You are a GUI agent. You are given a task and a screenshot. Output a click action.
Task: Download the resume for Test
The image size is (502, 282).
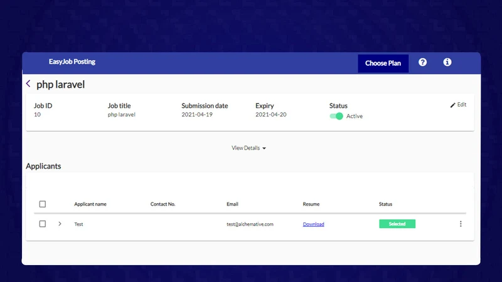[x=313, y=224]
